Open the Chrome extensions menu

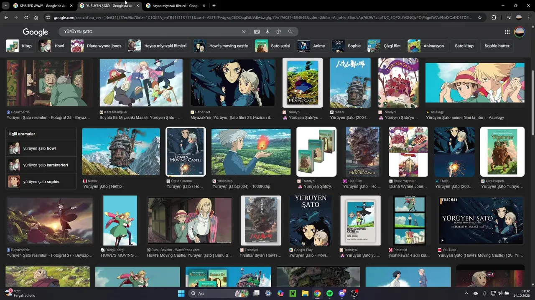point(494,17)
